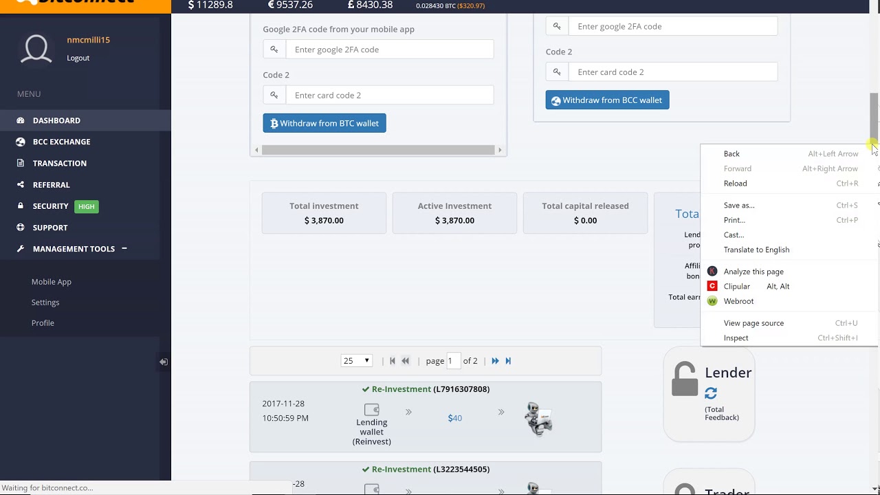Open the rows-per-page 25 dropdown
The image size is (880, 495).
pos(356,361)
